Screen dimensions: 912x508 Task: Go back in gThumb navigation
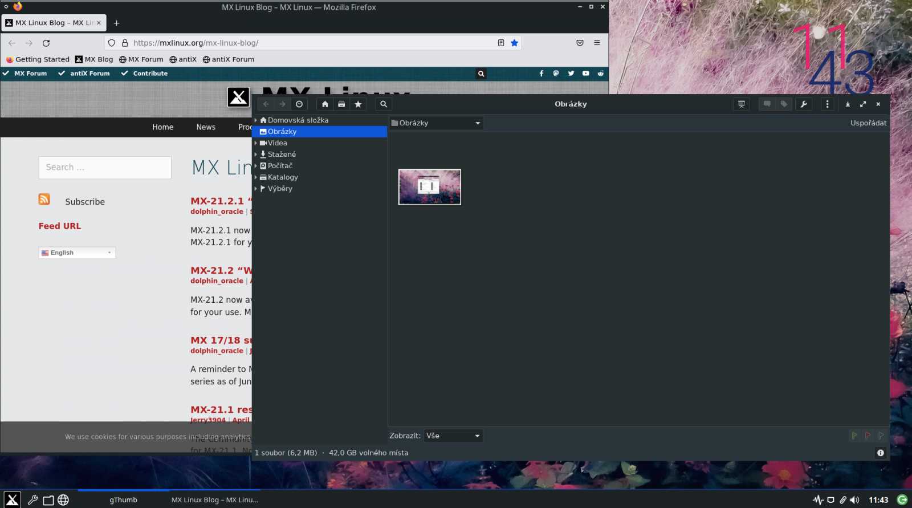[x=266, y=104]
